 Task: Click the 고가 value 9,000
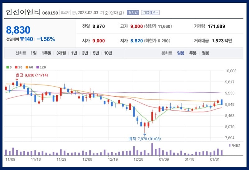pyautogui.click(x=136, y=26)
